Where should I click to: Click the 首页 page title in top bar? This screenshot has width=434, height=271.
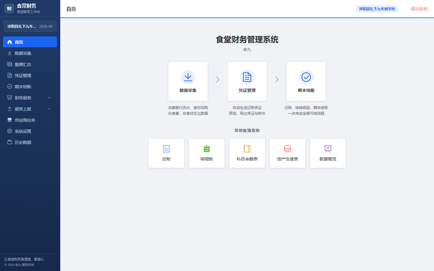click(x=71, y=9)
